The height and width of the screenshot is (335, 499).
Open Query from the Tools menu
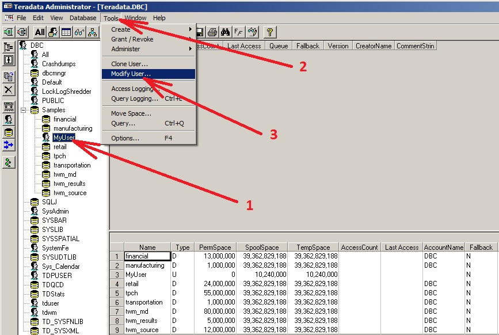tap(148, 123)
